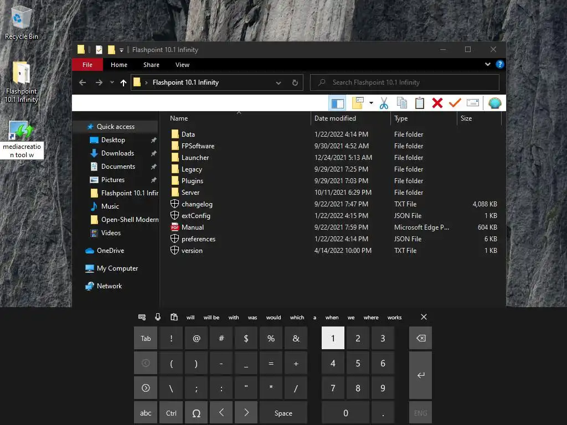The height and width of the screenshot is (425, 567).
Task: Click the Paste clipboard icon
Action: [420, 103]
